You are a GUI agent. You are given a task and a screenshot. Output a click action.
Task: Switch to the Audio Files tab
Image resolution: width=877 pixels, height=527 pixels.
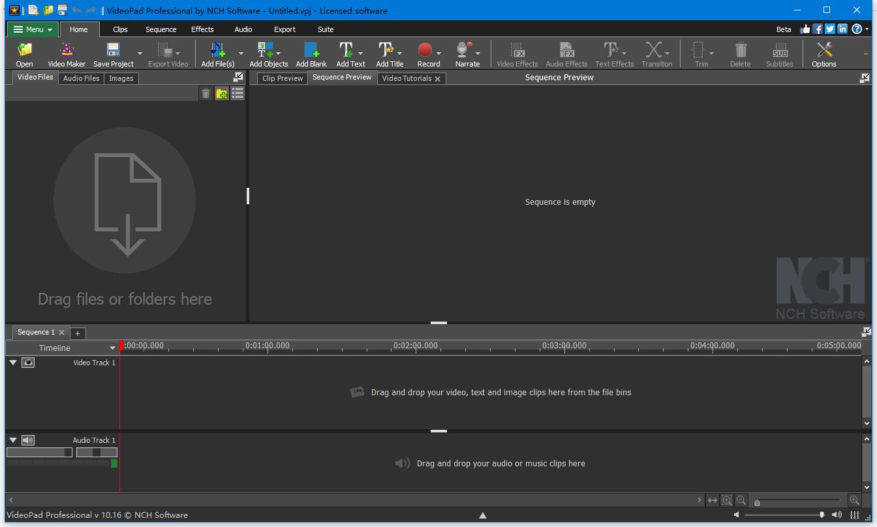pyautogui.click(x=81, y=78)
